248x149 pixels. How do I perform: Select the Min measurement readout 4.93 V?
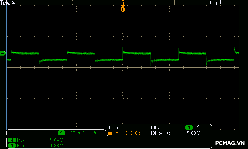[56, 145]
